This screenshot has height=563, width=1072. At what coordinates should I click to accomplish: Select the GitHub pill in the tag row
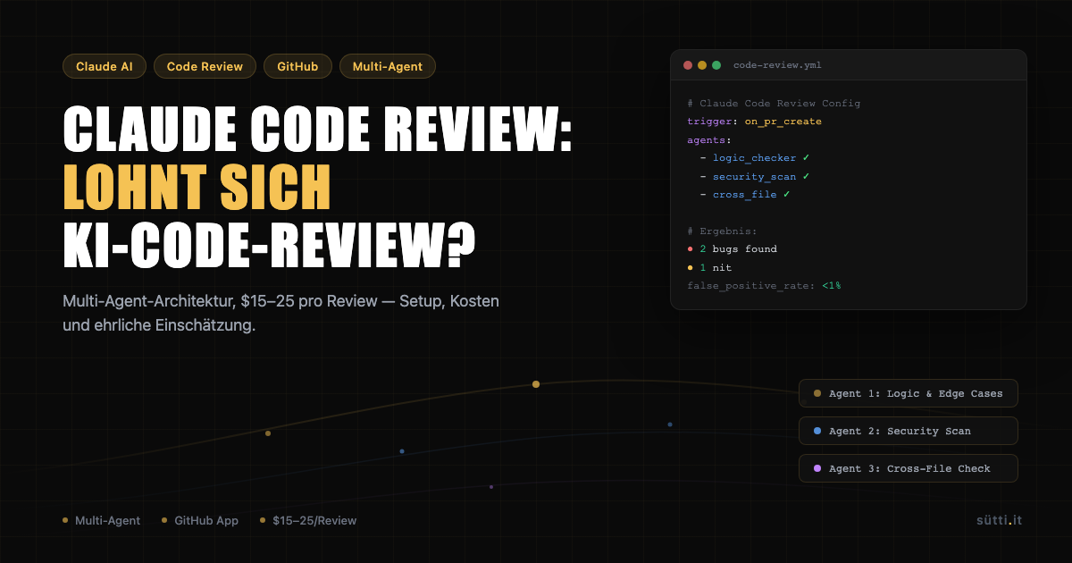(297, 65)
